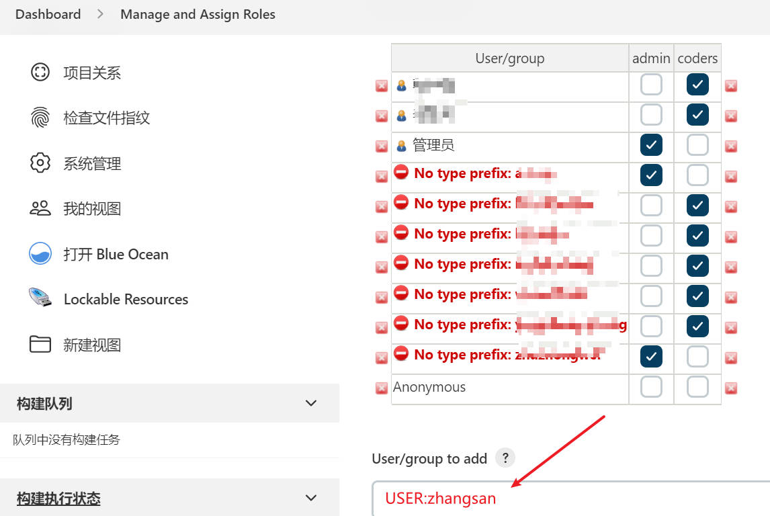Go to Dashboard breadcrumb
770x516 pixels.
tap(48, 14)
